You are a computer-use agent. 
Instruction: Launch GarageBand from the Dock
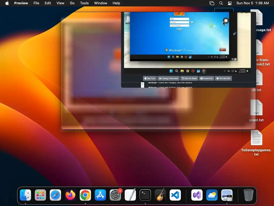160,195
